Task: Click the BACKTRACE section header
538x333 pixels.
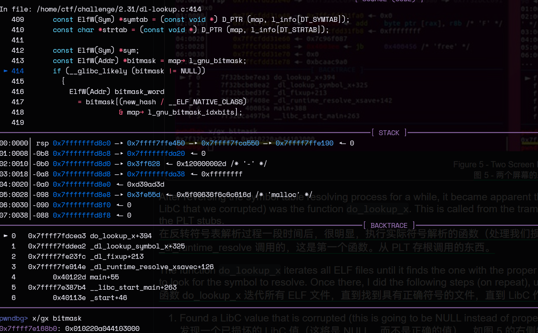Action: click(x=389, y=225)
